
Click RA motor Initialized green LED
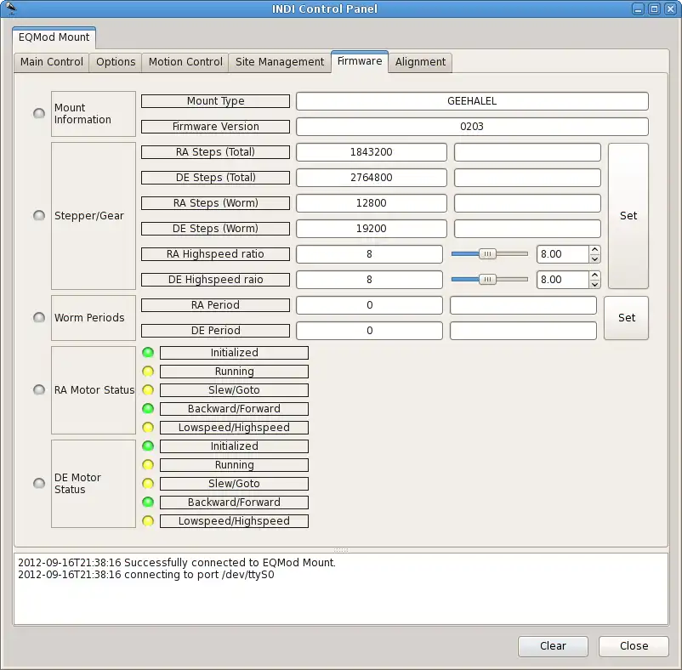coord(148,353)
